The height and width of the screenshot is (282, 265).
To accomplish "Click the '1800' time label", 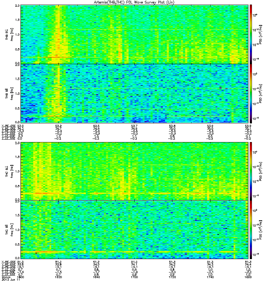I will tap(248, 277).
